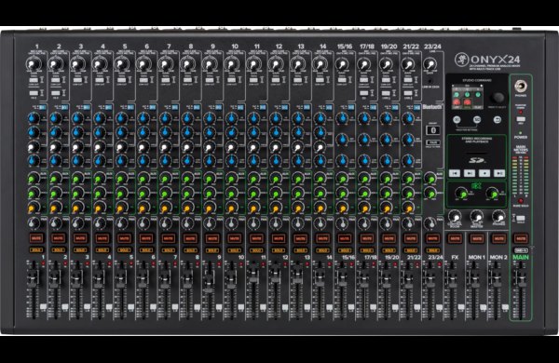Click the FX to MON 1 green knob

(x=462, y=194)
